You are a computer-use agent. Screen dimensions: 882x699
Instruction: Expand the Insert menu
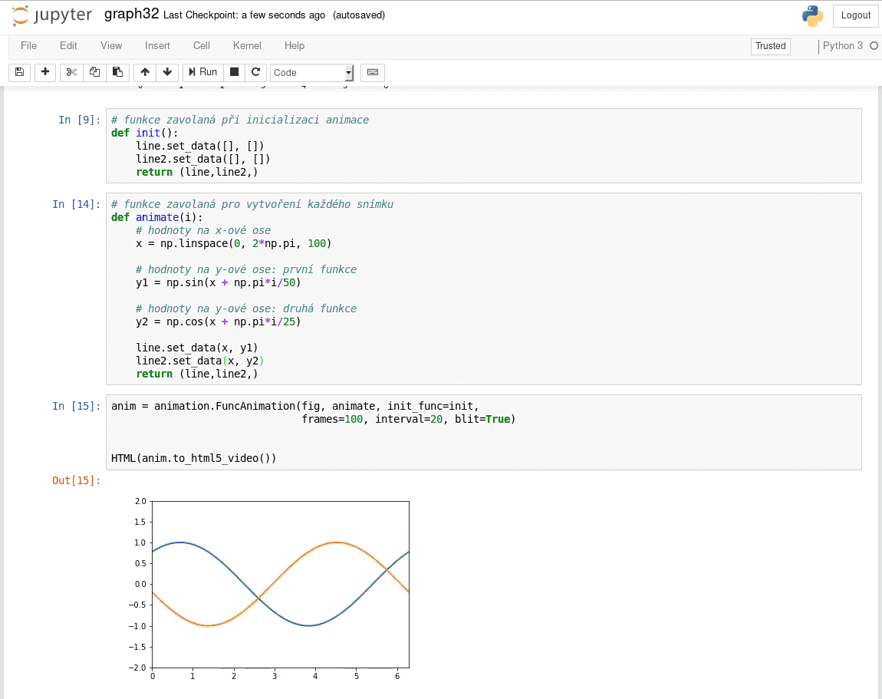click(157, 46)
